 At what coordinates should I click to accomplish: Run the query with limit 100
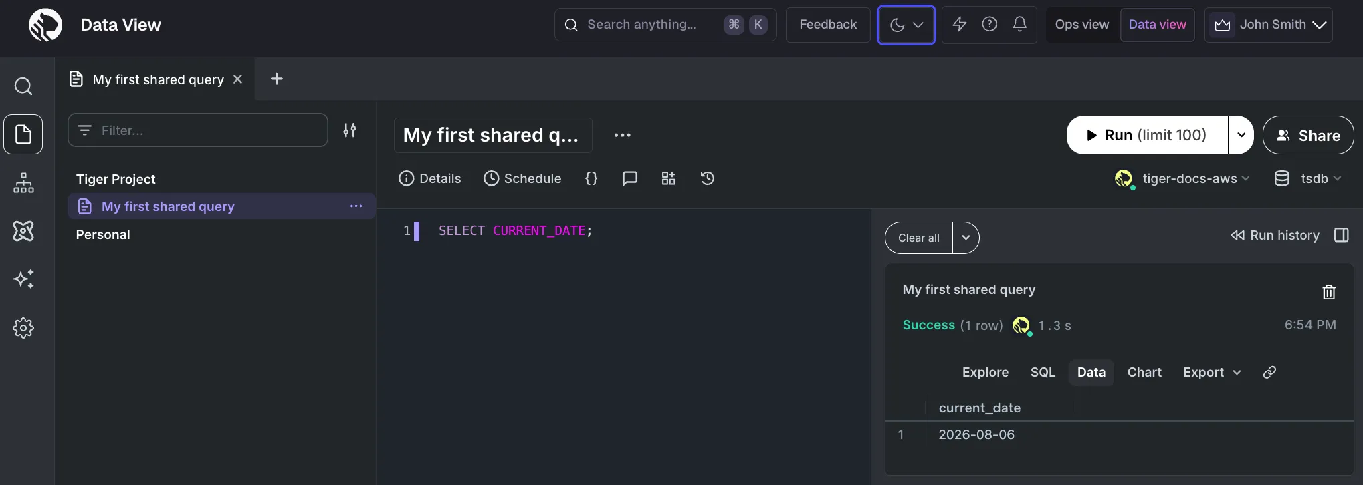pyautogui.click(x=1148, y=135)
